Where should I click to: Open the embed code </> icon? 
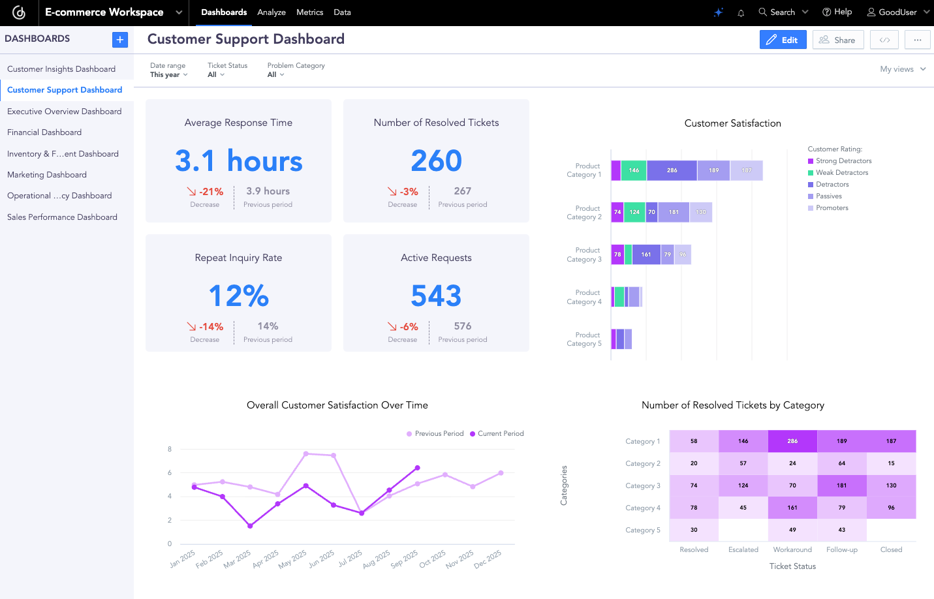884,40
